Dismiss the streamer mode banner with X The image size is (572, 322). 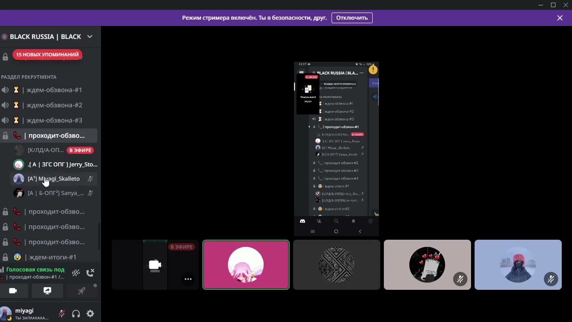(560, 18)
